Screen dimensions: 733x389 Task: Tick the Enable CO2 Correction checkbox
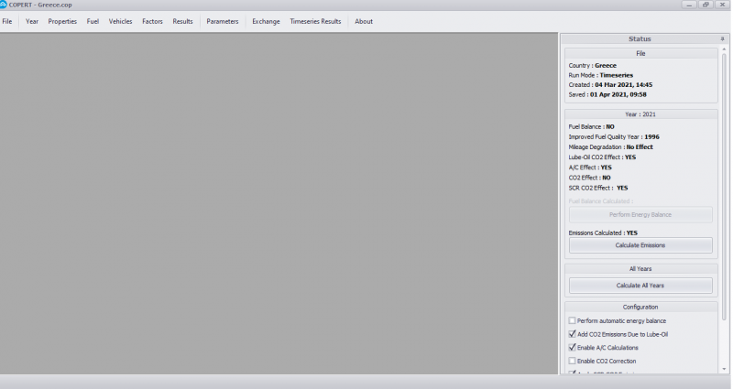(573, 361)
